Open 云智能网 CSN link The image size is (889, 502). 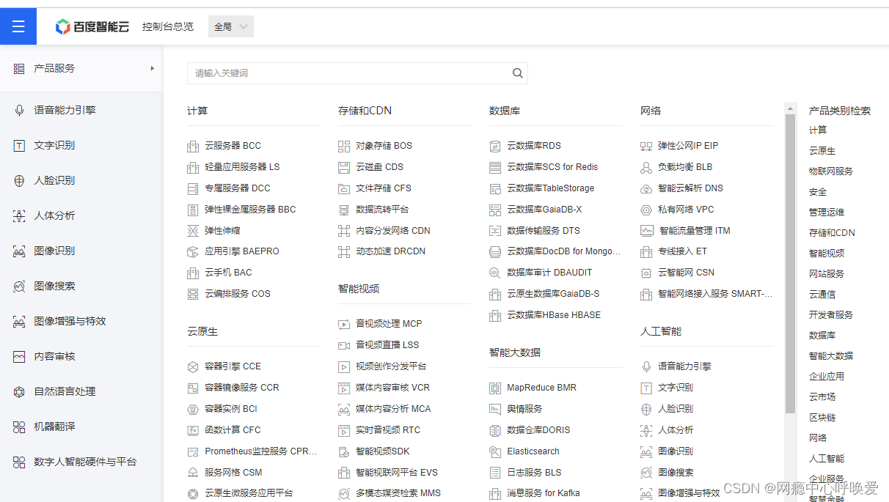click(687, 273)
